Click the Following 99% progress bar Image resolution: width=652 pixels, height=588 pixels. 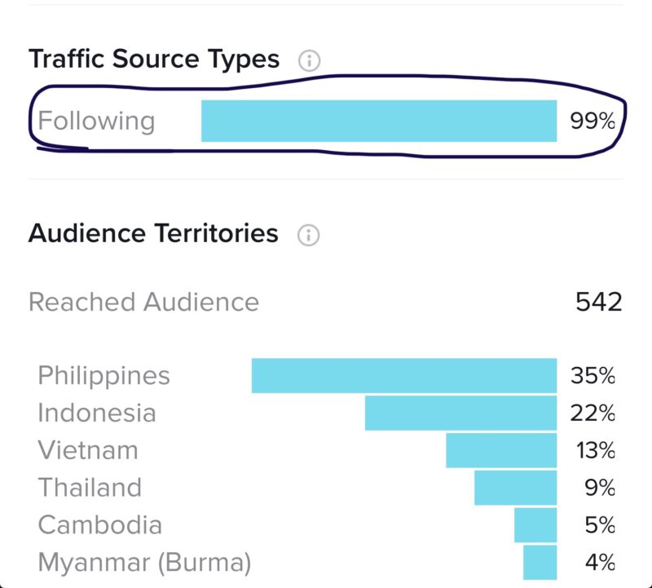(x=379, y=121)
